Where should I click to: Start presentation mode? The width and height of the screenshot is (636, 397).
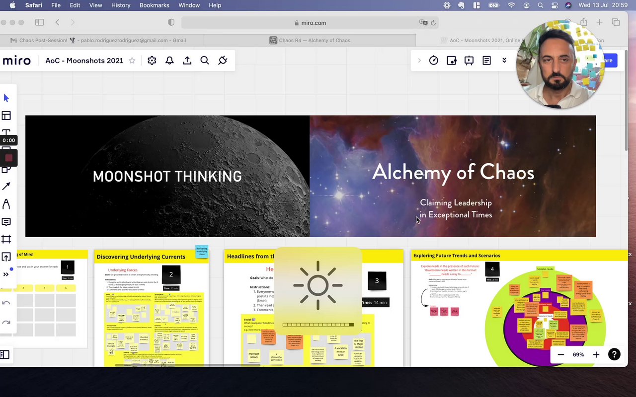point(469,61)
